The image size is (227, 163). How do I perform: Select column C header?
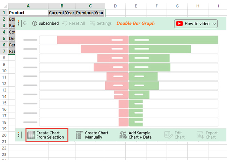pos(90,6)
